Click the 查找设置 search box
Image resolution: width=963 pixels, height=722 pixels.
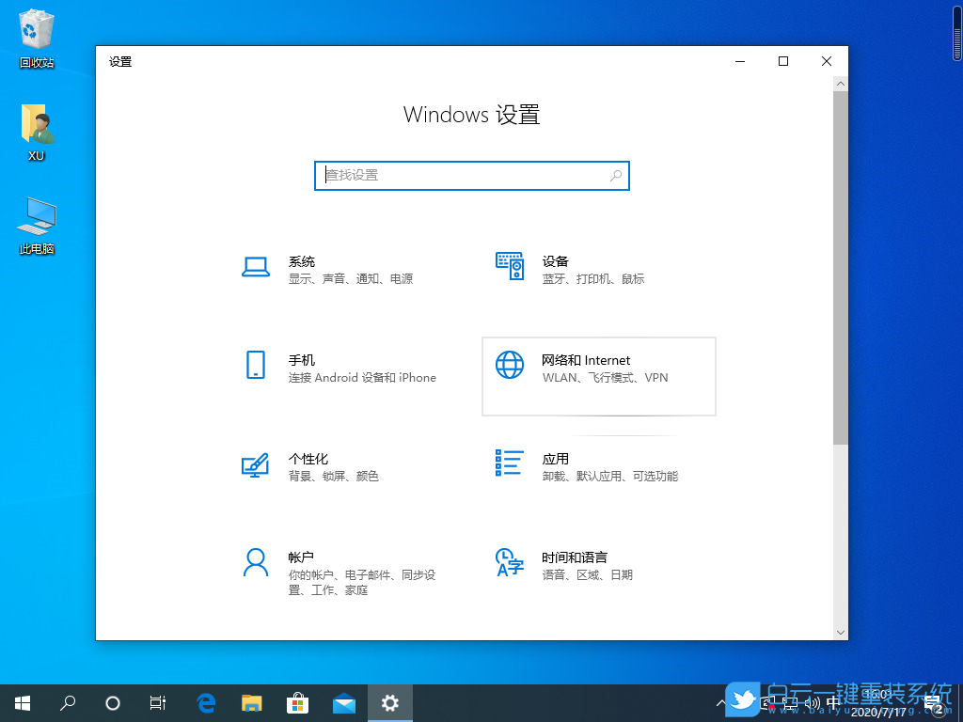point(471,176)
